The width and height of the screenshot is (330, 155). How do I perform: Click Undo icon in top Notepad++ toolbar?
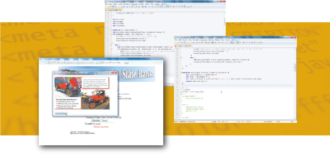click(136, 6)
